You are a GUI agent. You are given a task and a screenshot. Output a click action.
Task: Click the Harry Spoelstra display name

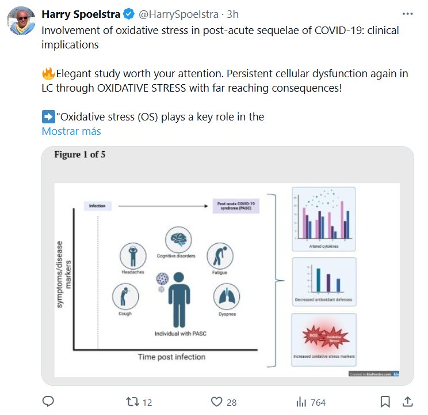81,14
